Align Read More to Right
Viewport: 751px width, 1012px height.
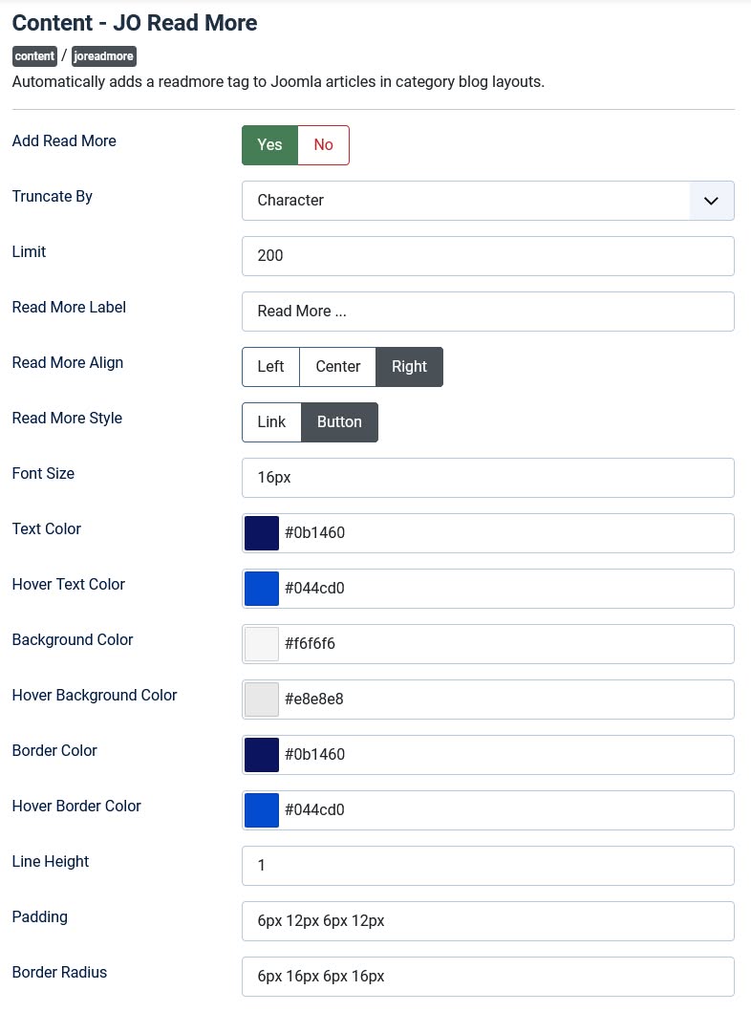pyautogui.click(x=409, y=367)
